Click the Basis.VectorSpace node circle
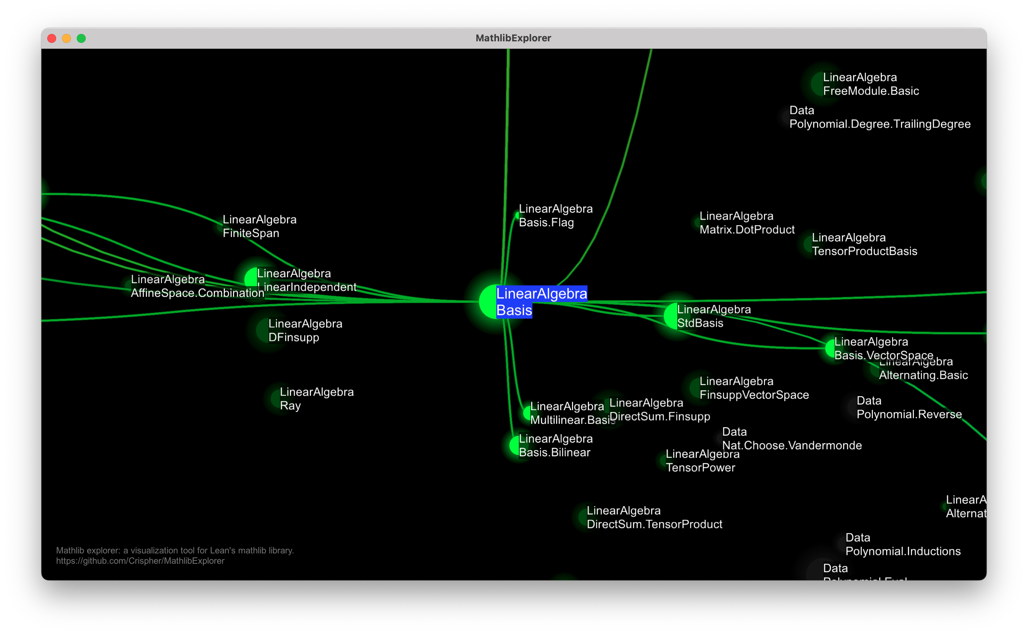Viewport: 1028px width, 635px height. (830, 348)
